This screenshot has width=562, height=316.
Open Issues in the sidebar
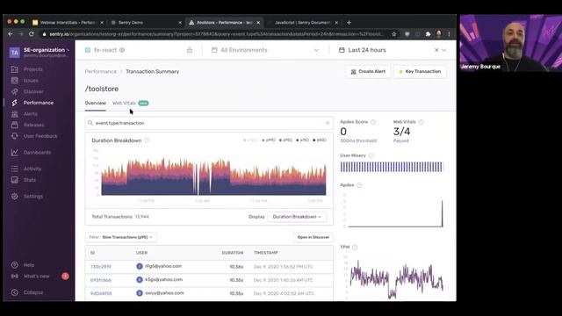click(31, 81)
